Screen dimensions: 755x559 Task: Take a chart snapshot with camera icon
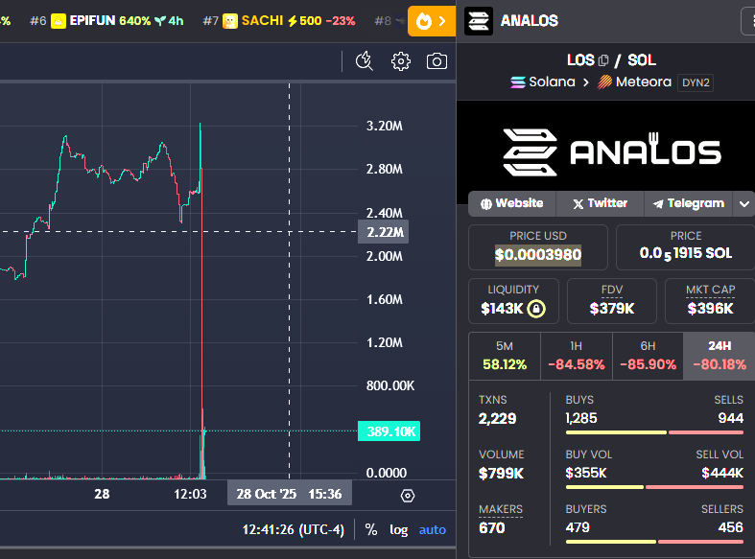(436, 61)
